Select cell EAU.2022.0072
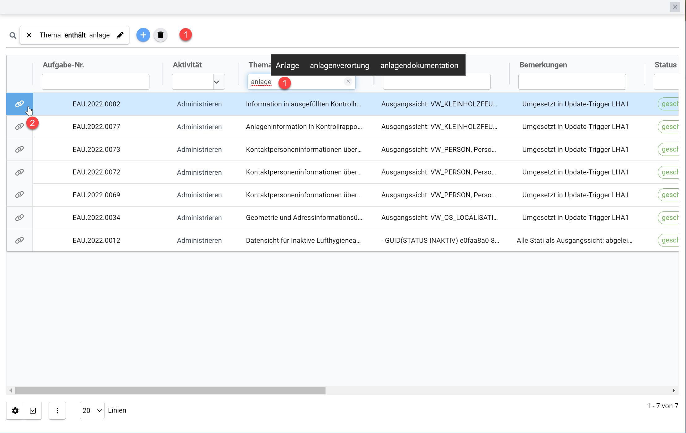Image resolution: width=686 pixels, height=433 pixels. (96, 172)
